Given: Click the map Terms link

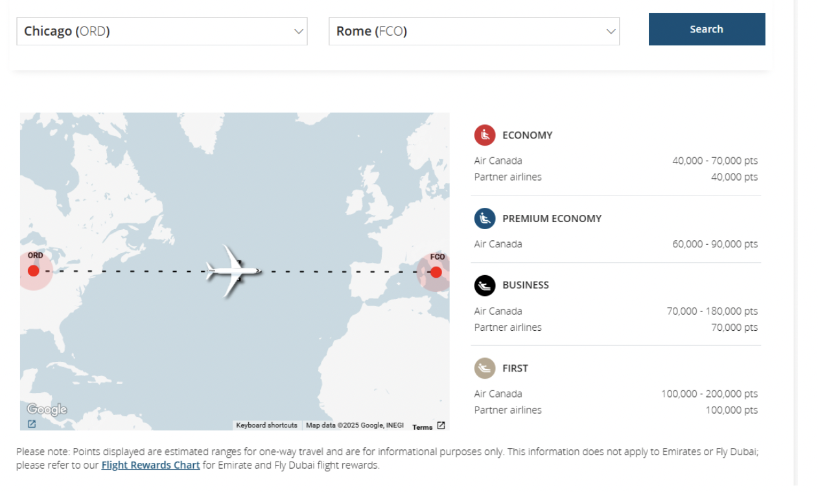Looking at the screenshot, I should tap(422, 427).
